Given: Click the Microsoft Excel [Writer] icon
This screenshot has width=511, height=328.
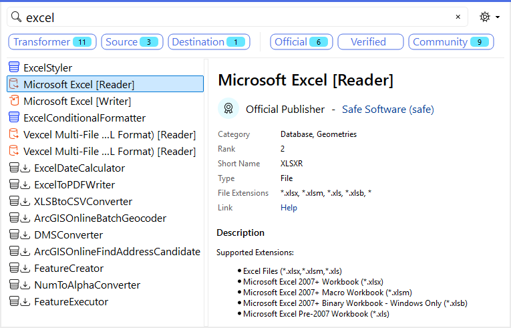Looking at the screenshot, I should (14, 100).
